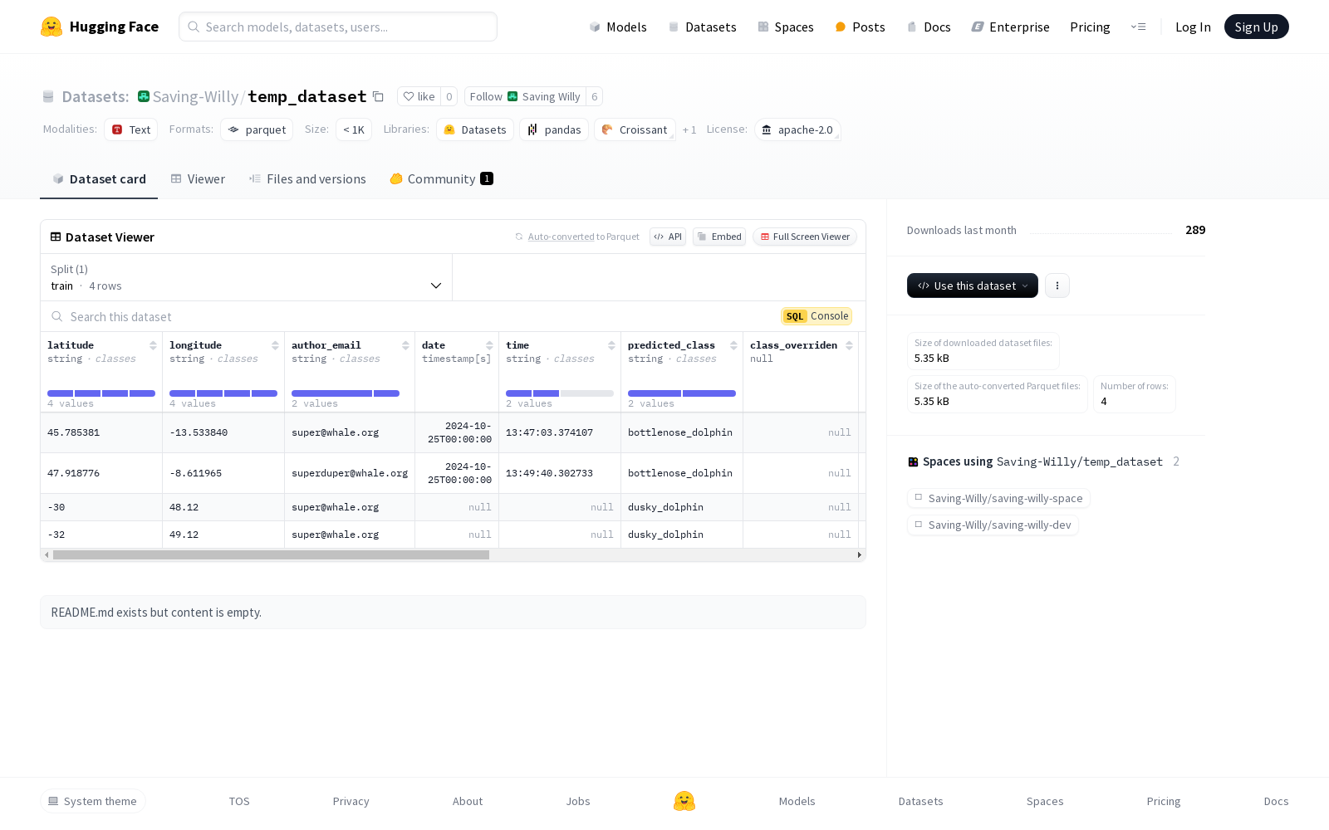The image size is (1329, 830).
Task: Open the navigation overflow menu icon
Action: 1138,27
